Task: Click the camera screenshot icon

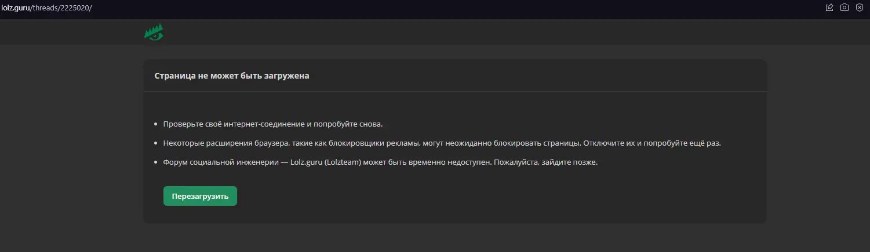Action: 844,8
